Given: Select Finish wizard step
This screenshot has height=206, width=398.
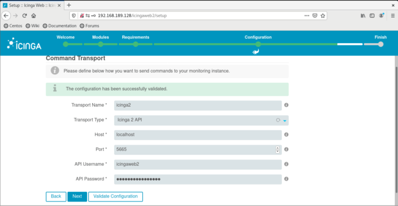Looking at the screenshot, I should pos(380,40).
